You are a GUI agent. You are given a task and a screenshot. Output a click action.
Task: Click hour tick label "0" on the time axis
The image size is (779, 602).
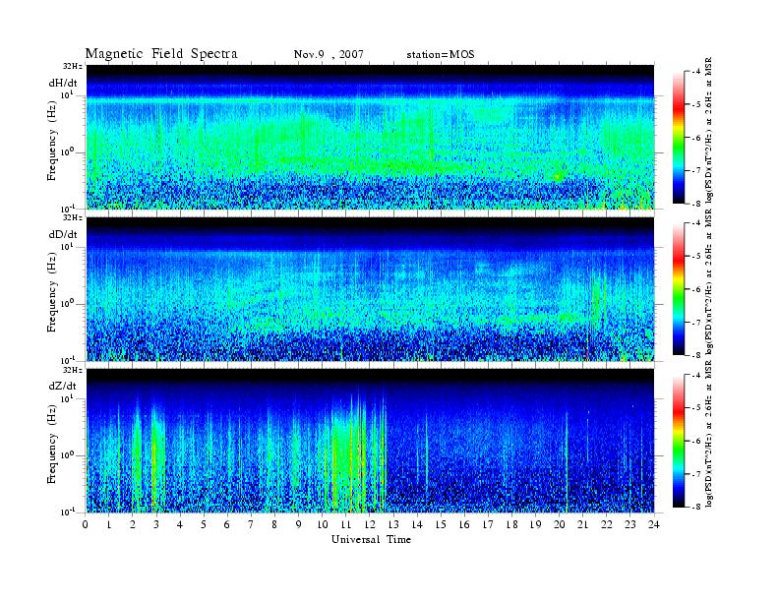pyautogui.click(x=86, y=525)
